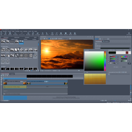Close the color picker popup
Viewport: 132px width, 132px height.
click(130, 50)
